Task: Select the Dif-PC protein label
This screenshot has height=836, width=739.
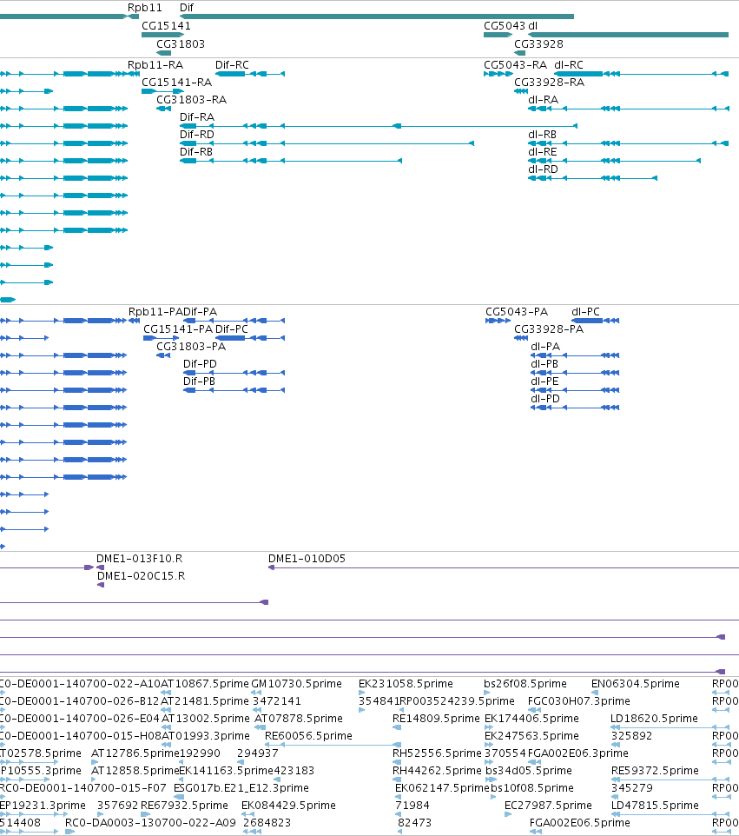Action: [232, 329]
